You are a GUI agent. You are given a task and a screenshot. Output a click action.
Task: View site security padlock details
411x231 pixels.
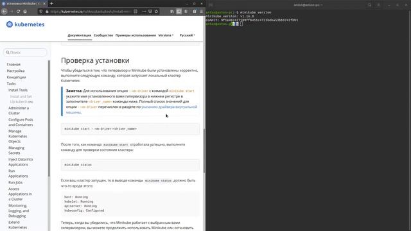click(x=47, y=12)
